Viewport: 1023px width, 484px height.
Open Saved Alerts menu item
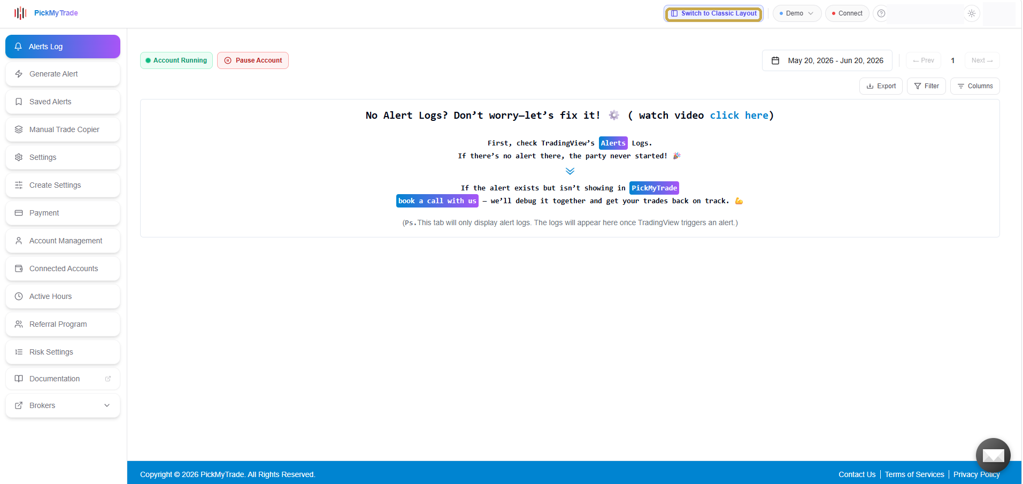[x=63, y=102]
